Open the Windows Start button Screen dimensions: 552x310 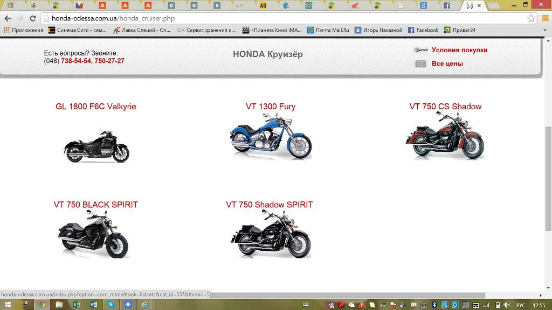[x=7, y=305]
